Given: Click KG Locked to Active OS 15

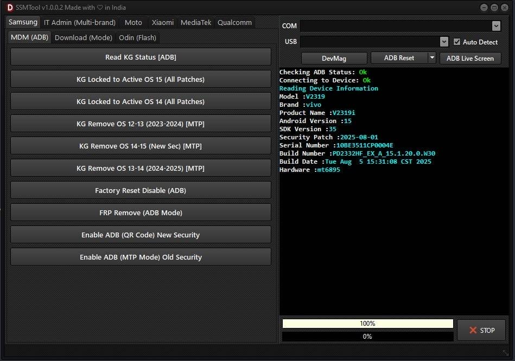Looking at the screenshot, I should pyautogui.click(x=141, y=79).
